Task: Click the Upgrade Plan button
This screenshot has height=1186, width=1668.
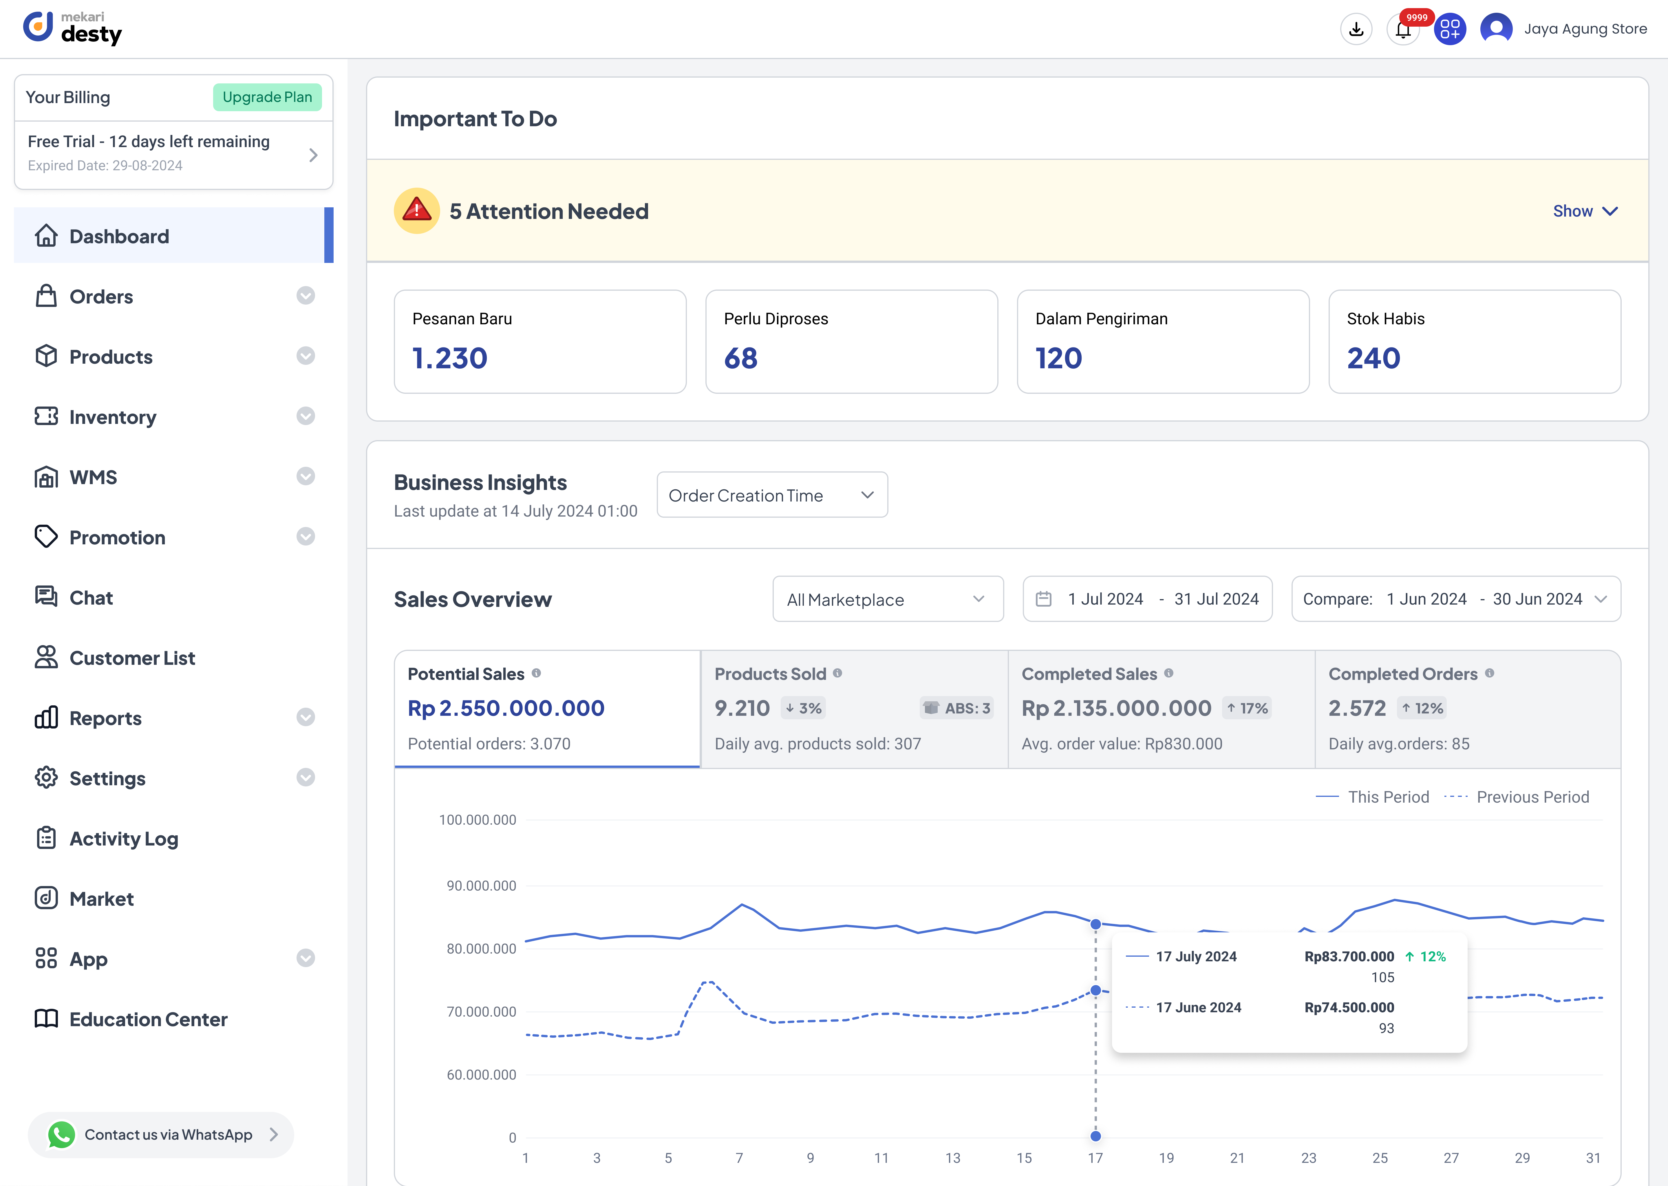Action: click(x=267, y=97)
